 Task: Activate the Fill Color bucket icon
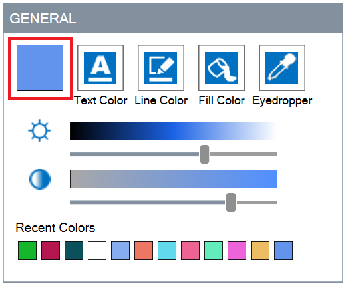coord(222,68)
